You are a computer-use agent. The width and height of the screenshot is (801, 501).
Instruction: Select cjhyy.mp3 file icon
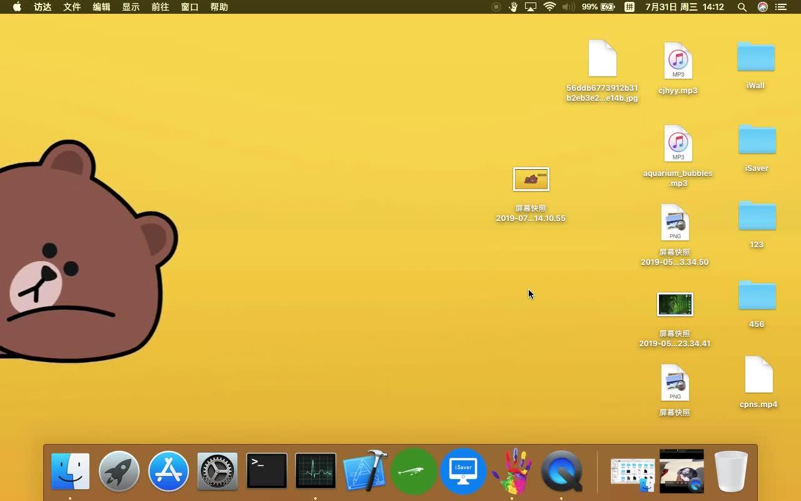pyautogui.click(x=678, y=60)
